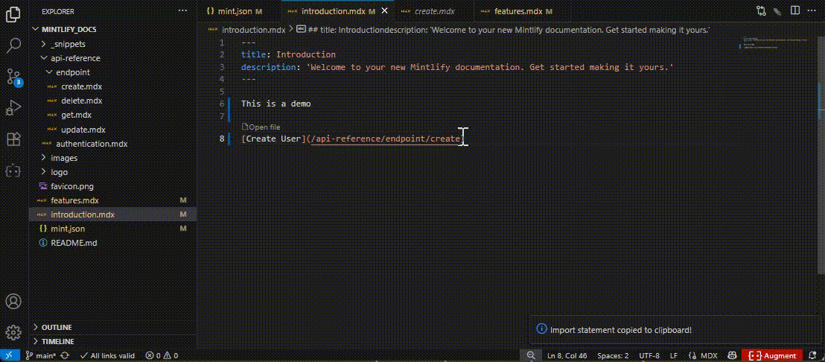Place cursor on 'This is a demo' line
825x362 pixels.
click(x=275, y=104)
